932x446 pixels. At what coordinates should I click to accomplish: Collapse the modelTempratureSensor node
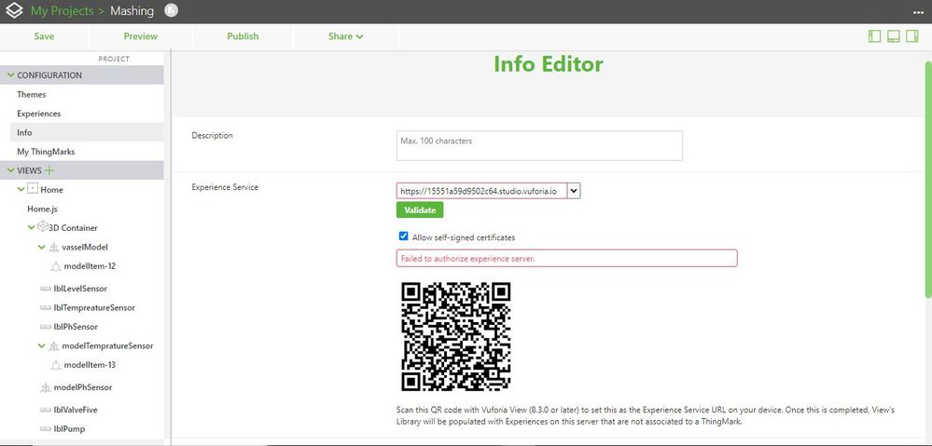(42, 345)
